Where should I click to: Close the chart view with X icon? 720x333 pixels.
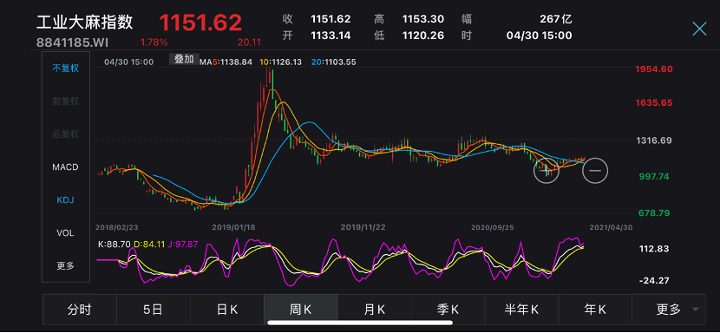click(x=699, y=29)
